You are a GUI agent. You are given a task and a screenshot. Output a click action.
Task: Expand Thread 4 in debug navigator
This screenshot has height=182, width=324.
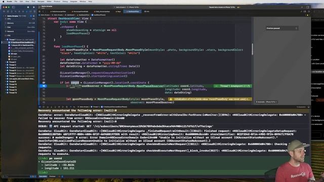6,68
